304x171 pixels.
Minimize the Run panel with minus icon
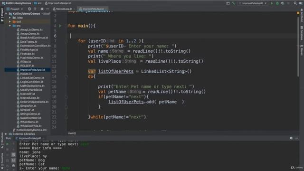pyautogui.click(x=296, y=138)
